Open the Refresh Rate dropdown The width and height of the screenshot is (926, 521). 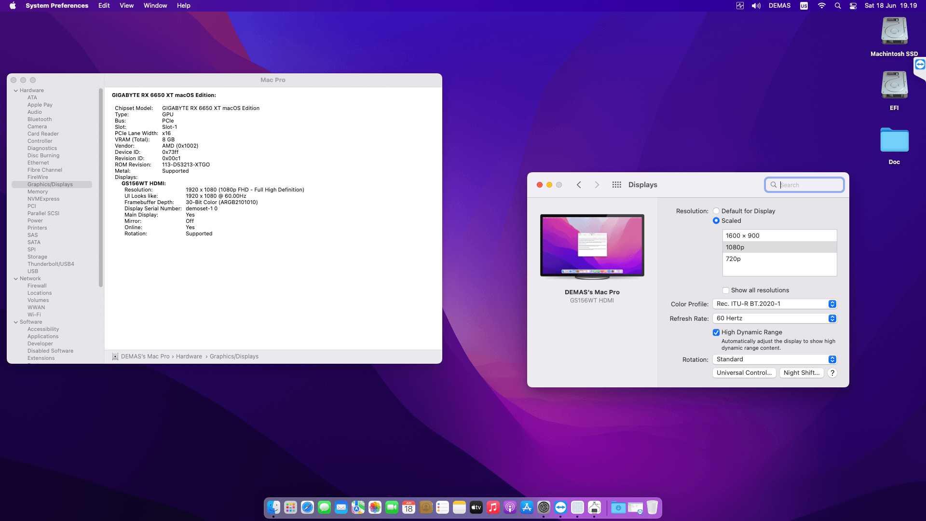pyautogui.click(x=775, y=318)
